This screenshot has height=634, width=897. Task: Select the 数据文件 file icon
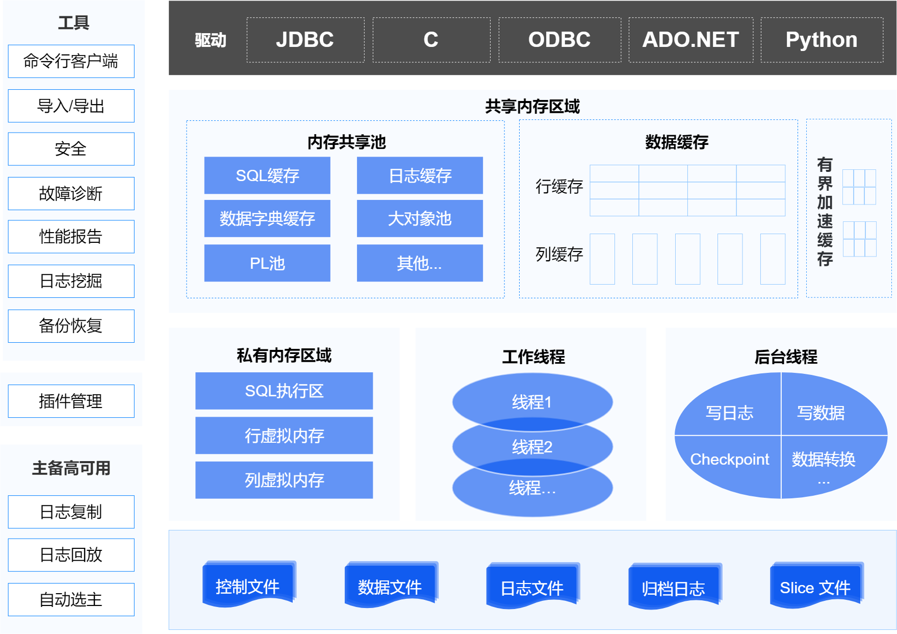point(390,586)
